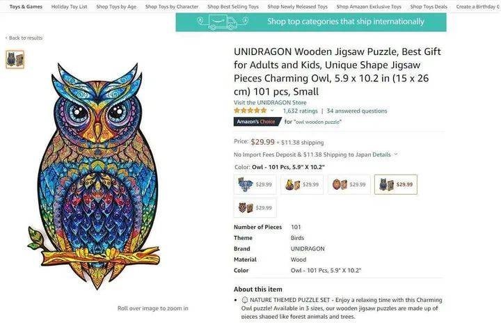
Task: Choose the orange round puzzle variant
Action: (349, 184)
